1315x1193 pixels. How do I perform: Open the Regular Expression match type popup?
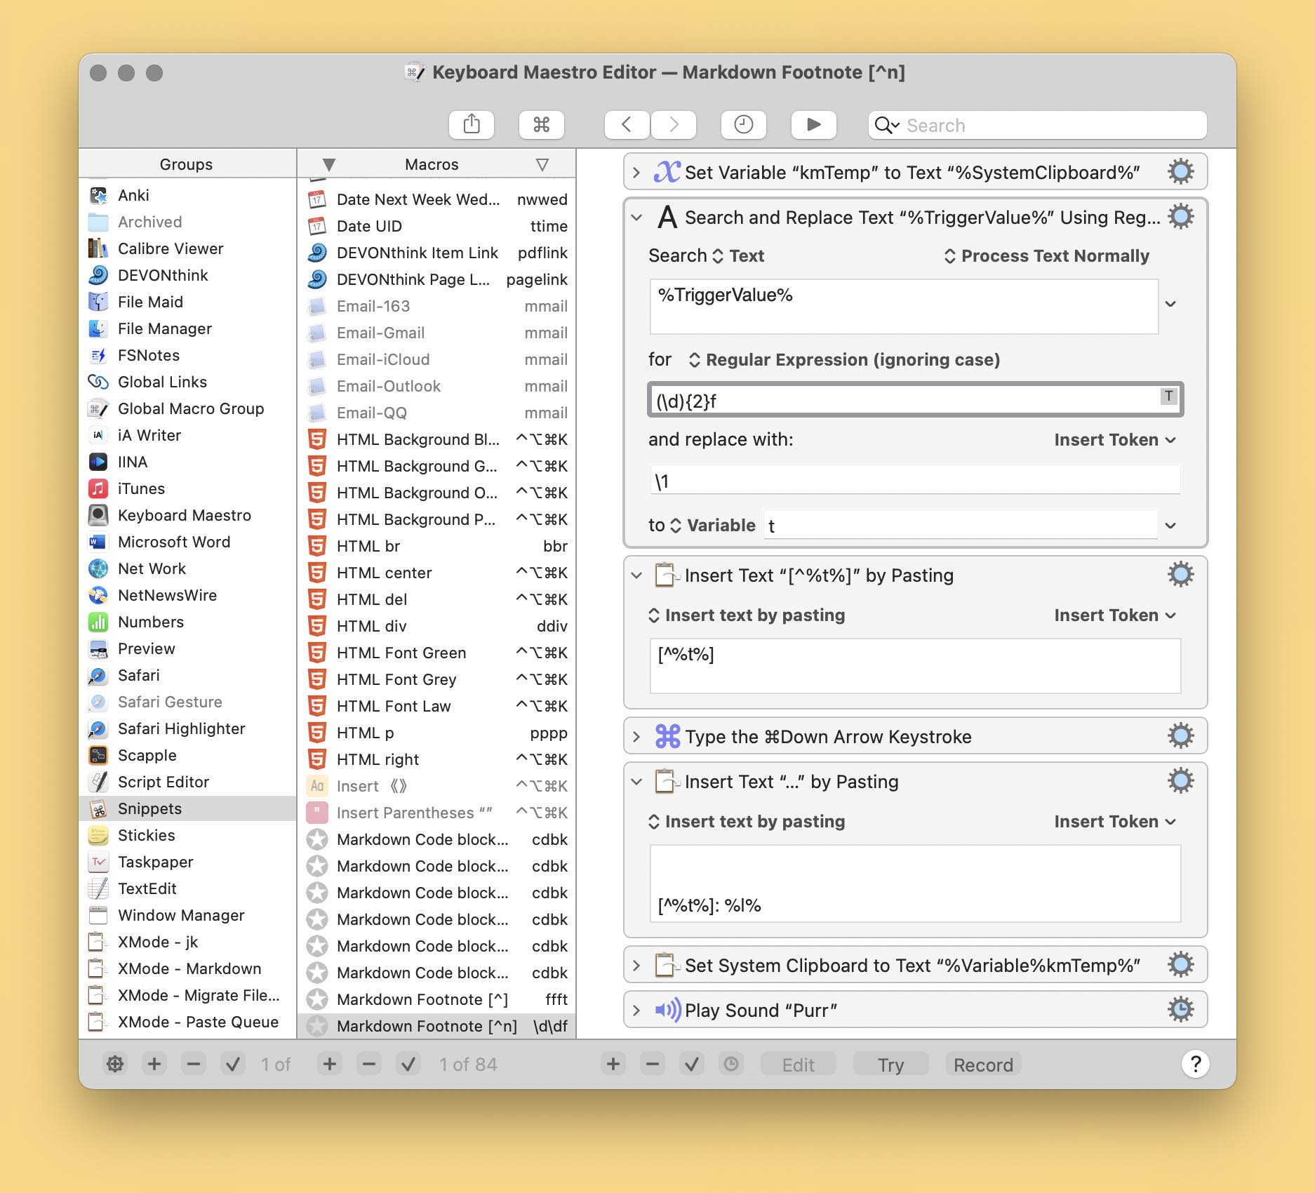[844, 360]
